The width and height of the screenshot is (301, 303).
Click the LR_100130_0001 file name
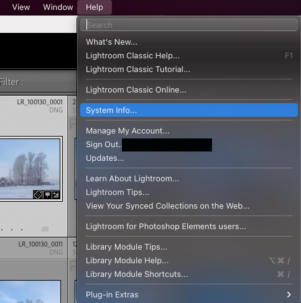coord(40,102)
